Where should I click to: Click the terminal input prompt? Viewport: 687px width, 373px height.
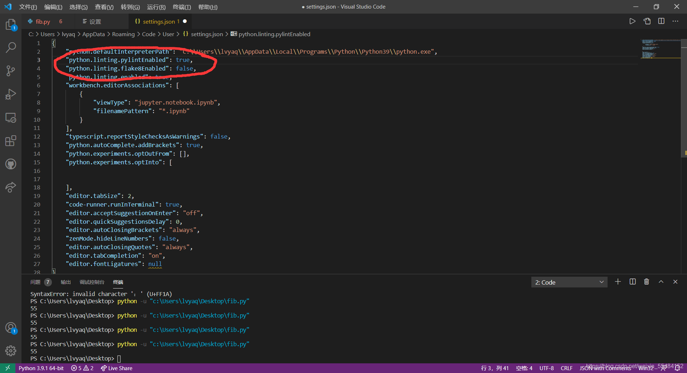click(x=119, y=358)
